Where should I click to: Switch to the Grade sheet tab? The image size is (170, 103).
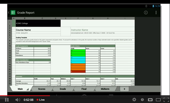point(63,89)
